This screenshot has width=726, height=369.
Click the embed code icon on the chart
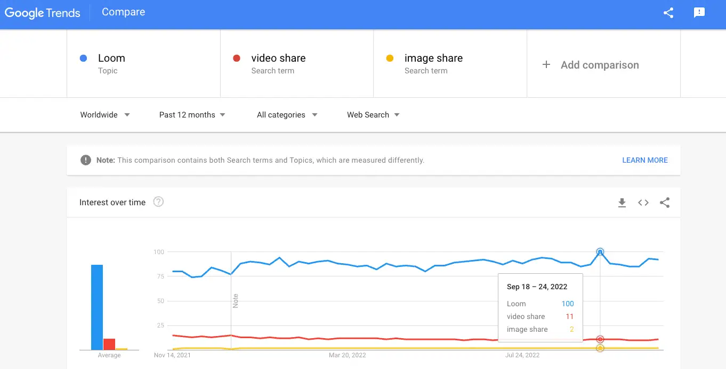tap(643, 203)
